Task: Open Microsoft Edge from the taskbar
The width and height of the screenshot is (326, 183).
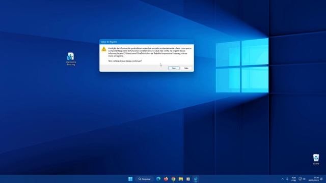Action: [x=158, y=179]
